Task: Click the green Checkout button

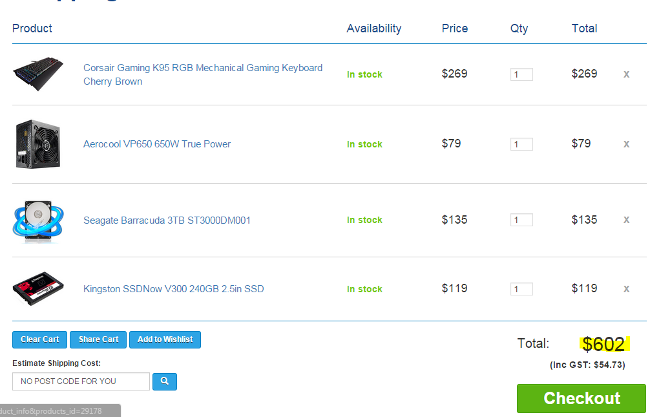Action: tap(581, 398)
